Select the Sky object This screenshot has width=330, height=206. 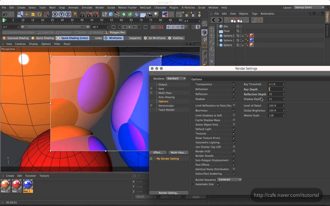tap(226, 26)
